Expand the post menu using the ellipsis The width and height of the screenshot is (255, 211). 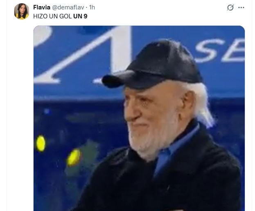(241, 7)
